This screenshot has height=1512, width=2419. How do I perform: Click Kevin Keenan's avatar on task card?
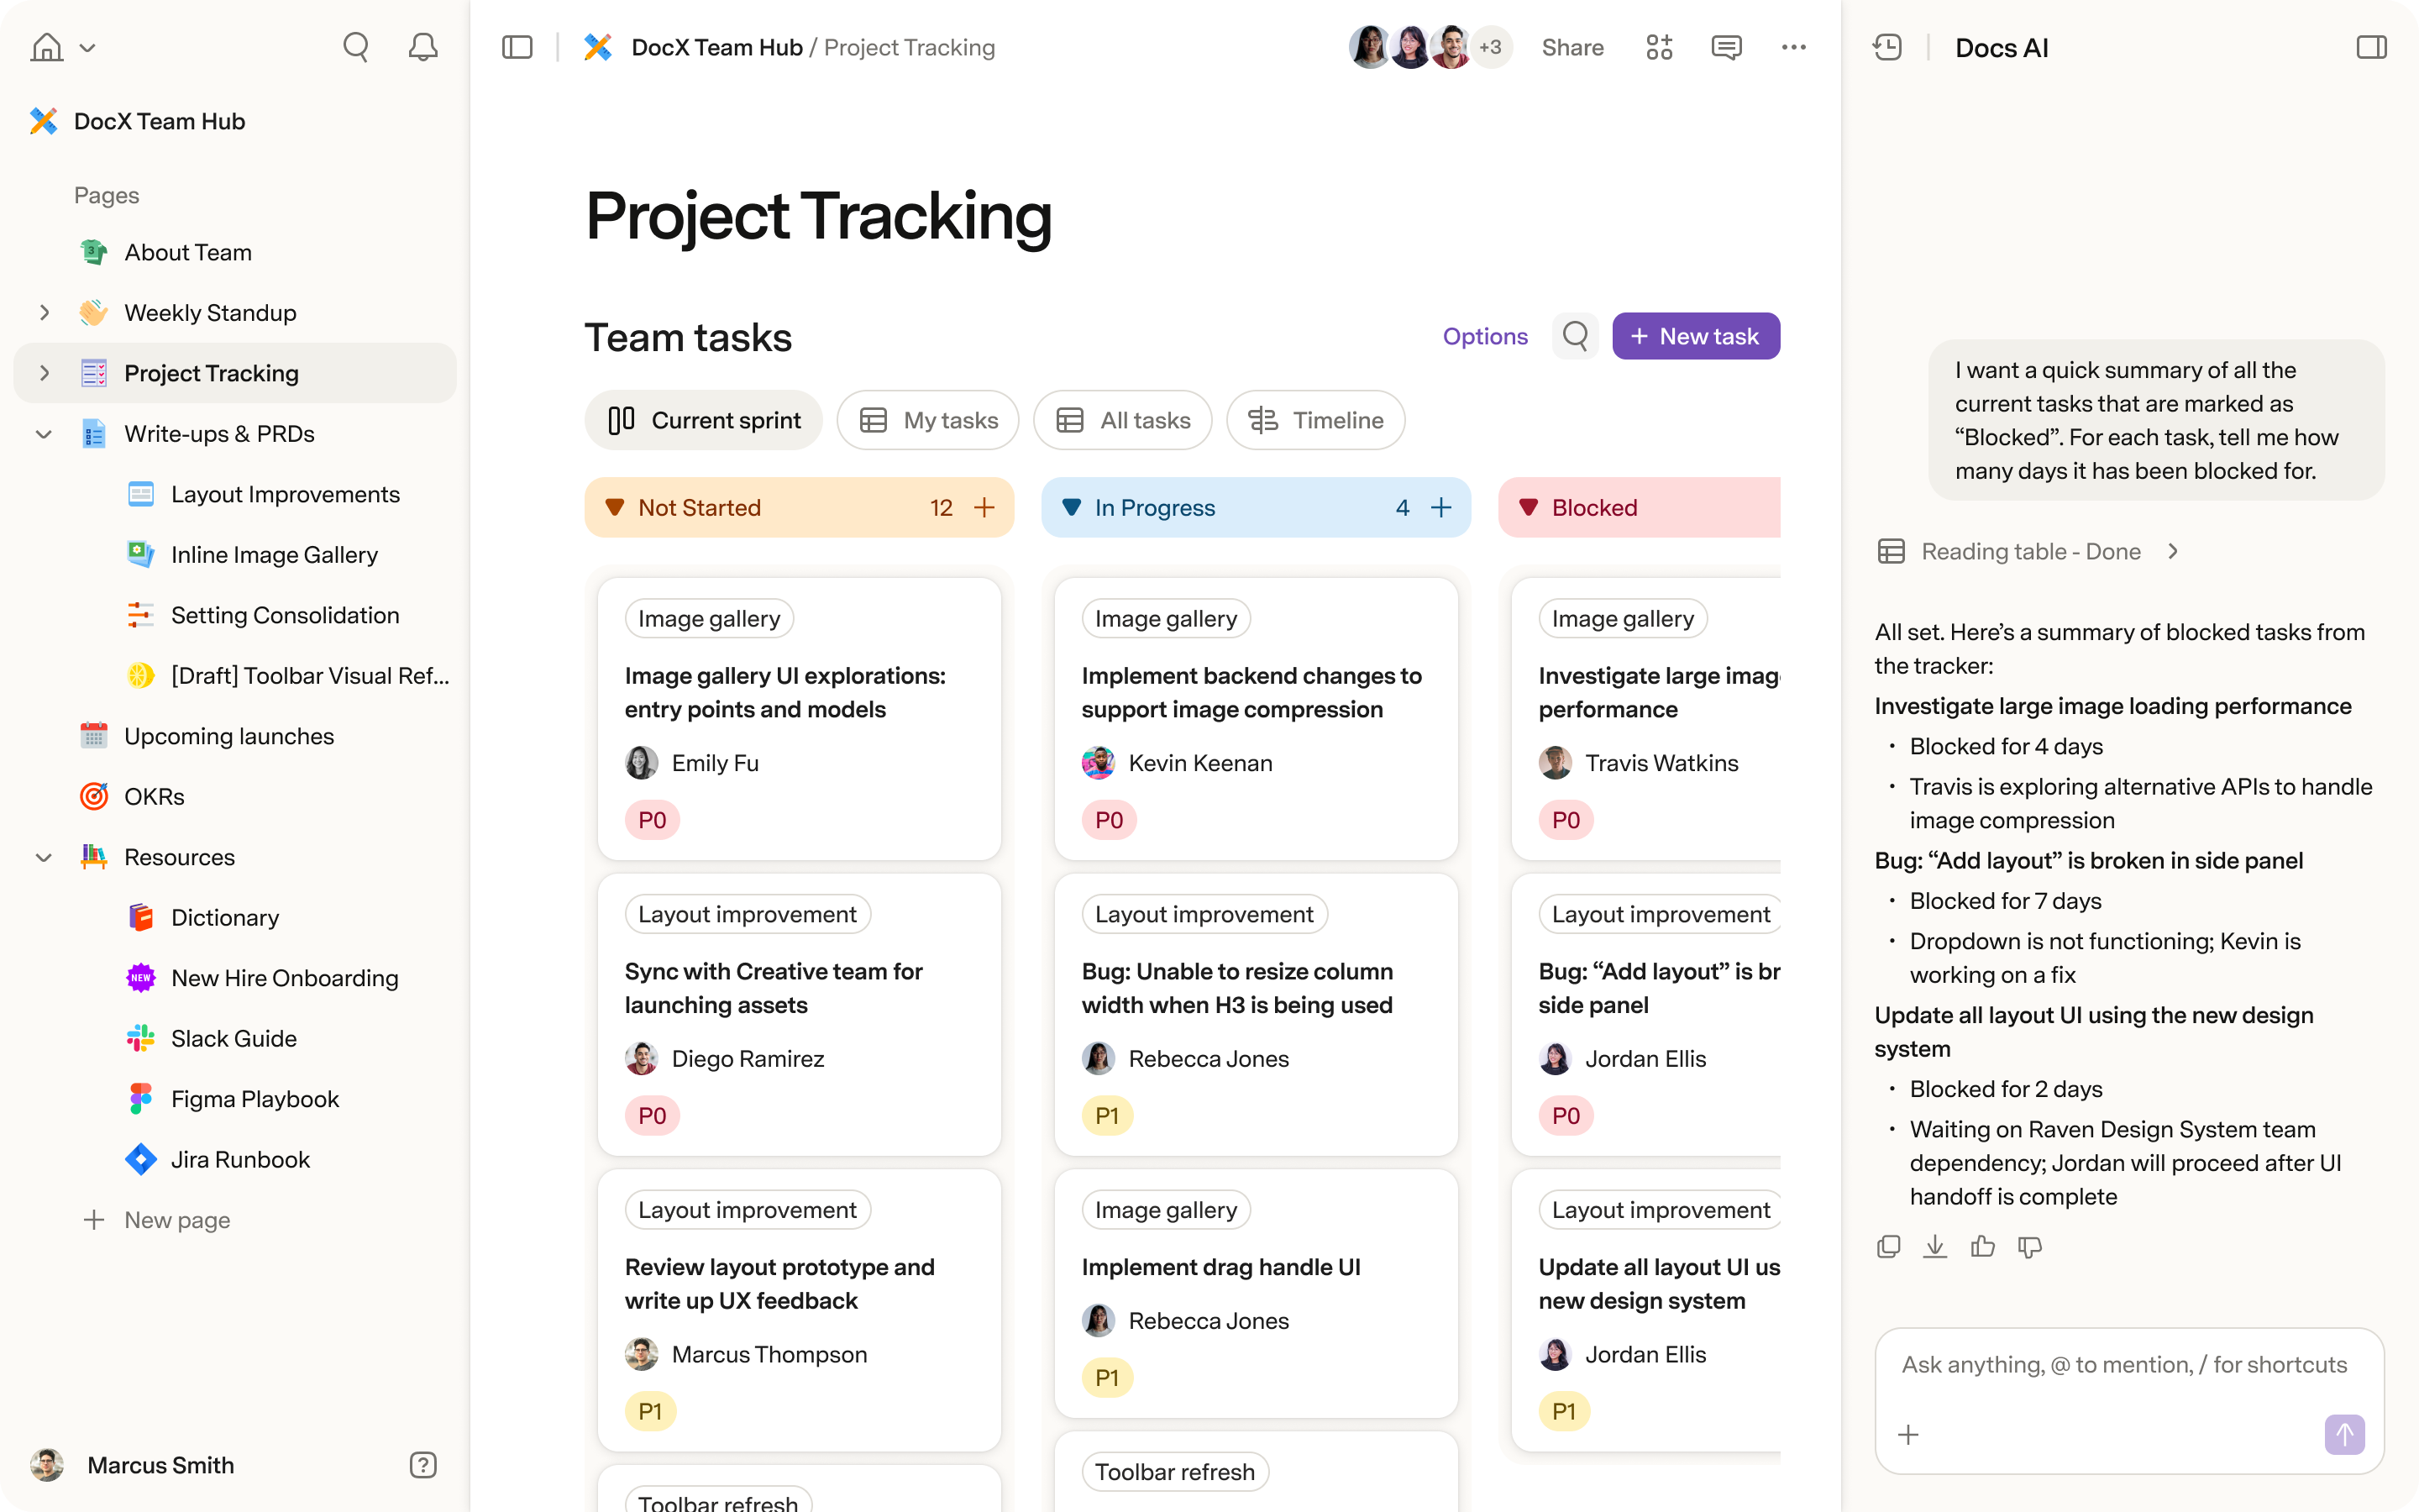[1098, 763]
